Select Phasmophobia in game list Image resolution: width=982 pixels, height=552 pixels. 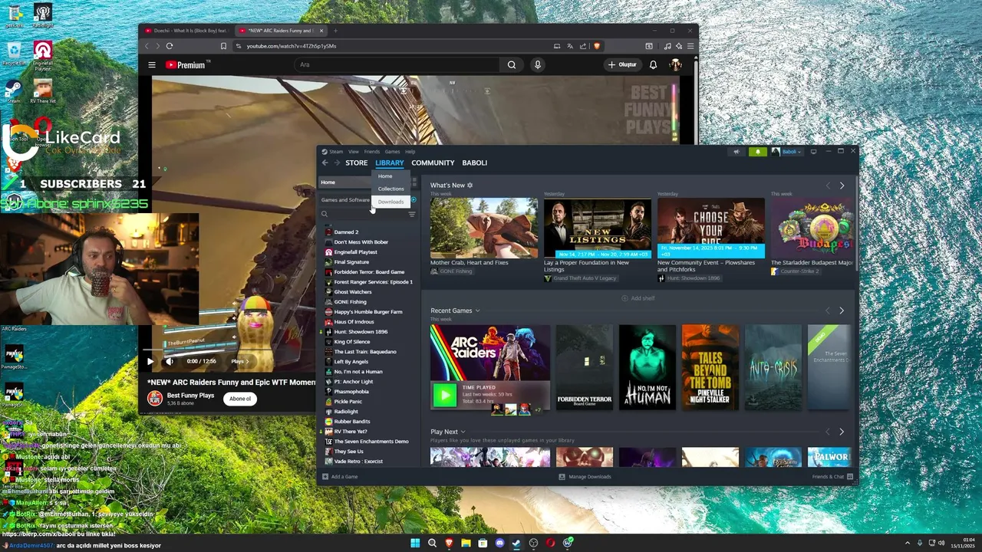pyautogui.click(x=351, y=392)
